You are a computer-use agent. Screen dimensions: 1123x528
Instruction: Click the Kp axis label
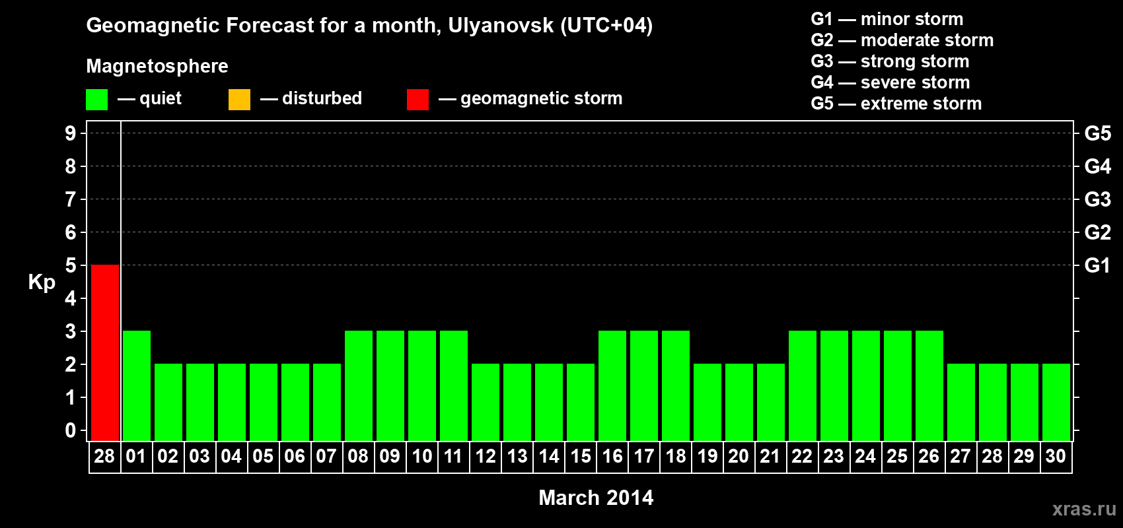click(42, 282)
